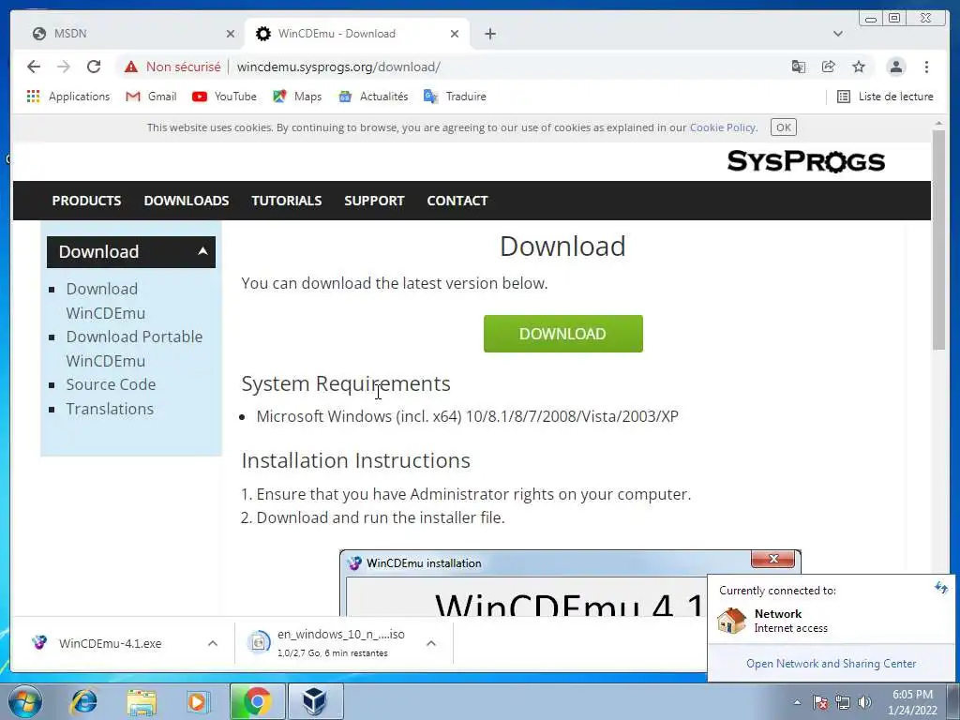Expand options for WinCDEmu-4.1.exe download

[x=213, y=643]
